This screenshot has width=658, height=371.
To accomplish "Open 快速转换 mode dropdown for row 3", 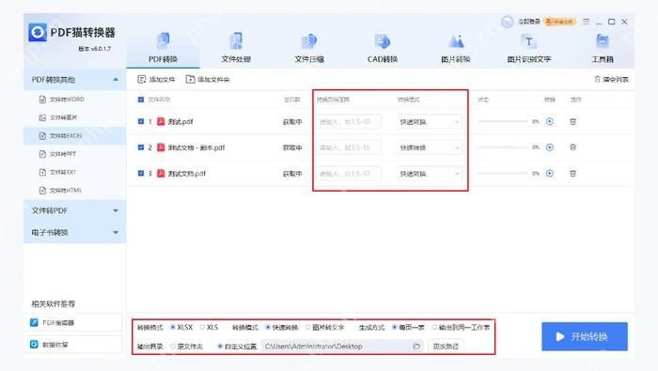I will click(430, 174).
